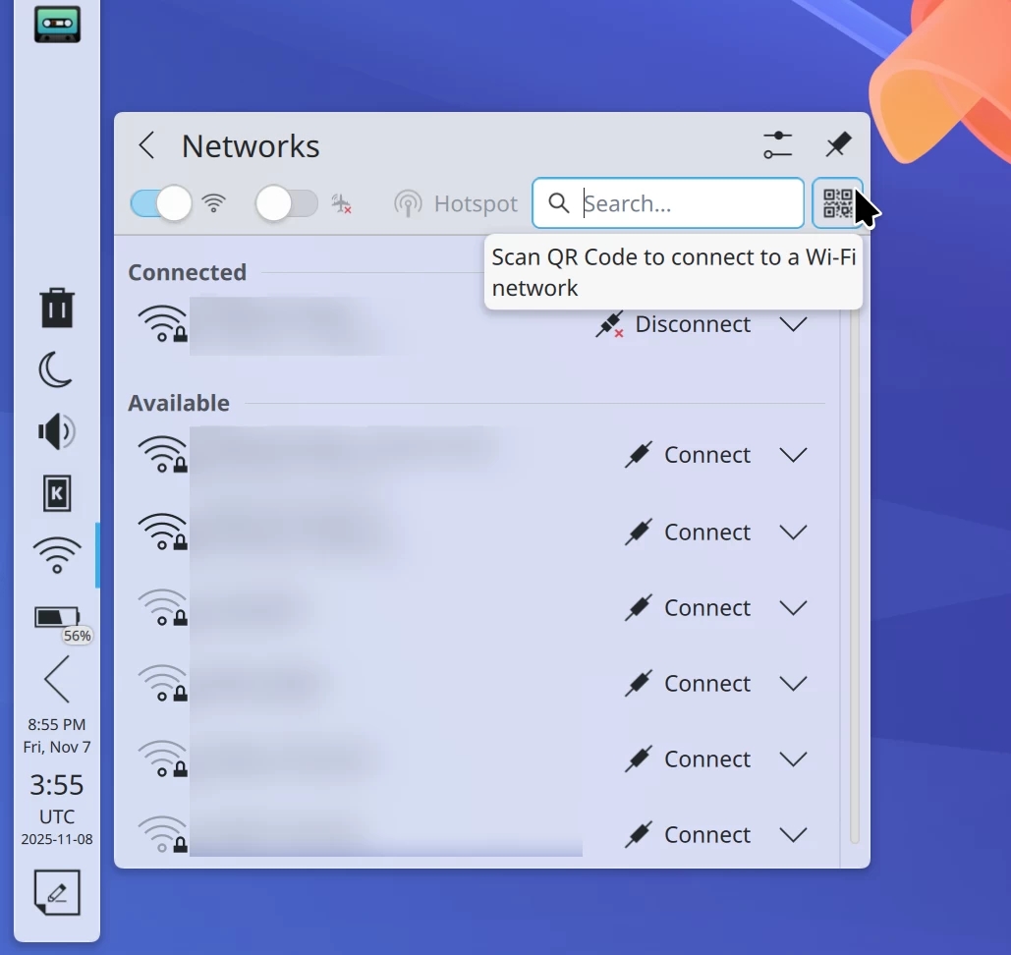Image resolution: width=1011 pixels, height=955 pixels.
Task: Click the back arrow in Networks header
Action: tap(145, 144)
